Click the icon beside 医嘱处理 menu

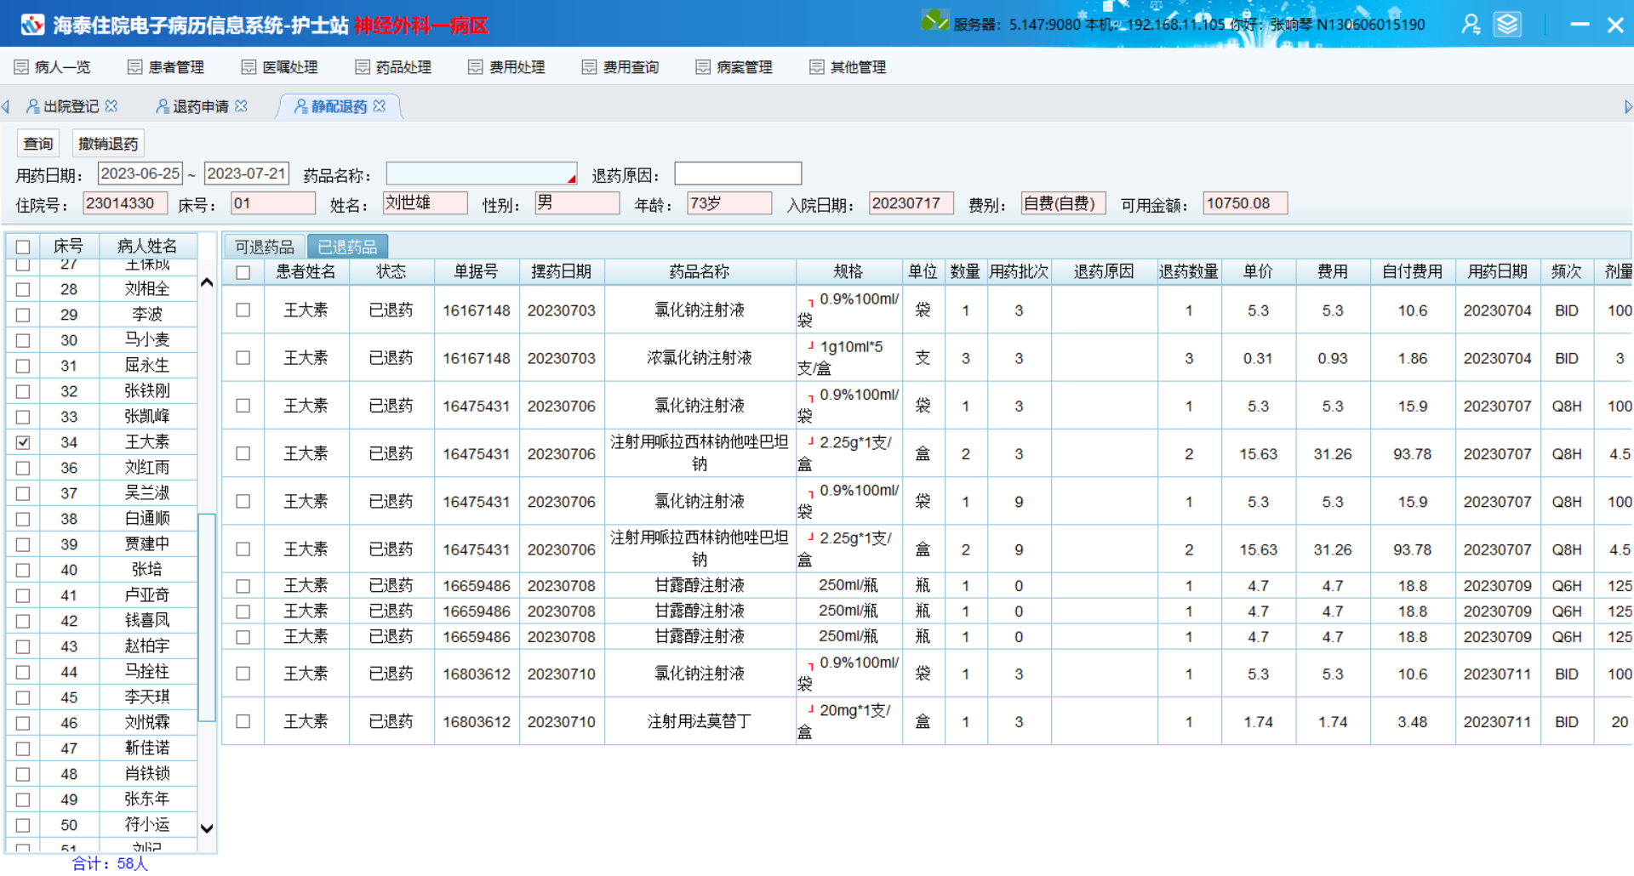(249, 67)
